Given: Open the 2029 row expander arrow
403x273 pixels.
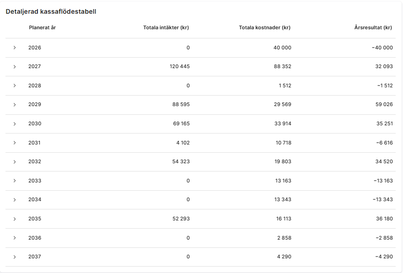Looking at the screenshot, I should (x=15, y=104).
